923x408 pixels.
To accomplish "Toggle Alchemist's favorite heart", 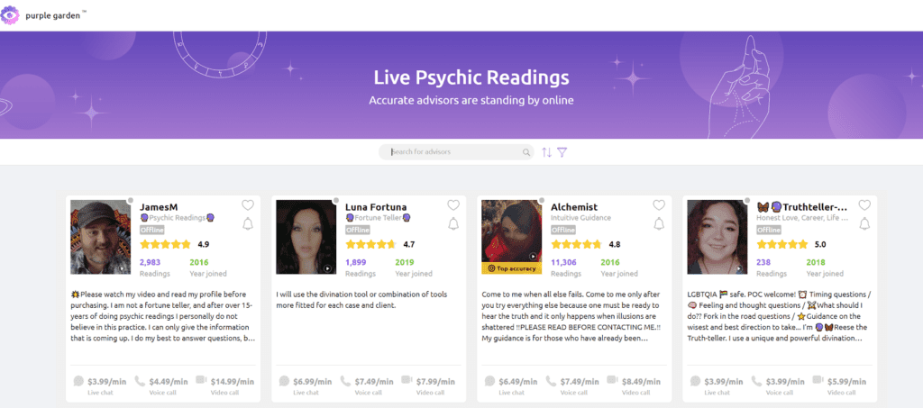I will click(659, 204).
